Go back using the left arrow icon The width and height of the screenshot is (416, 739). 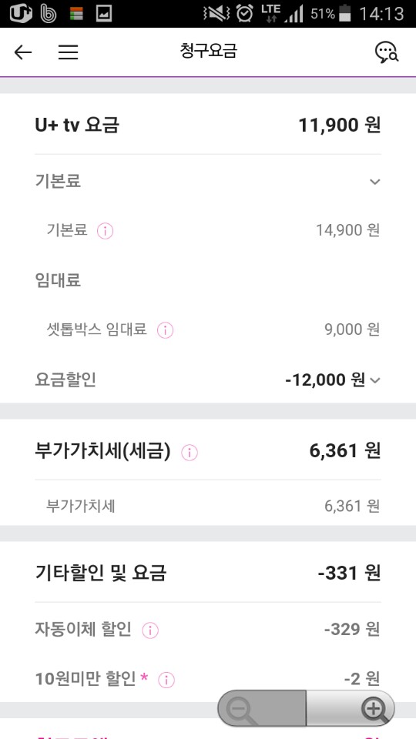[22, 52]
